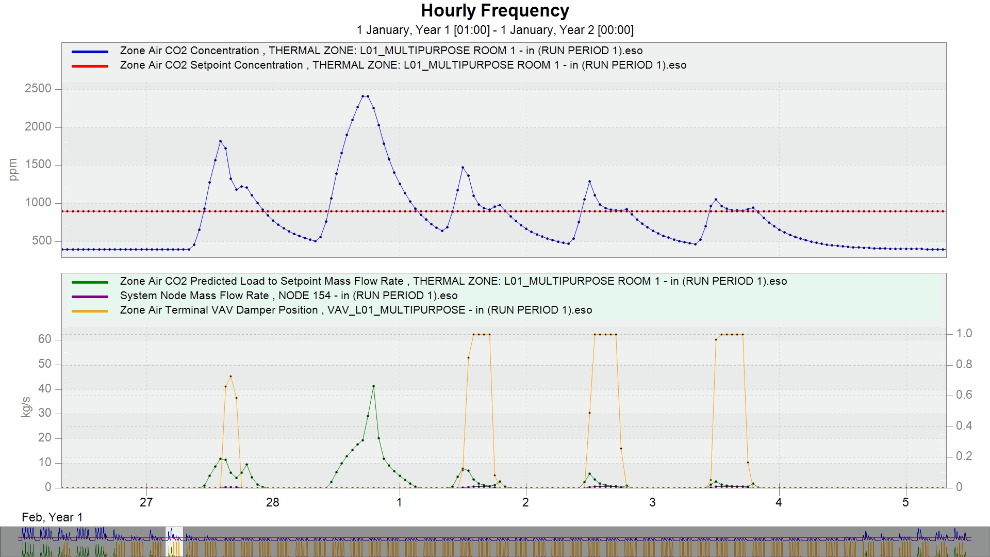Click the green predicted load peak near 41 kg/s
Image resolution: width=990 pixels, height=557 pixels.
click(x=373, y=386)
